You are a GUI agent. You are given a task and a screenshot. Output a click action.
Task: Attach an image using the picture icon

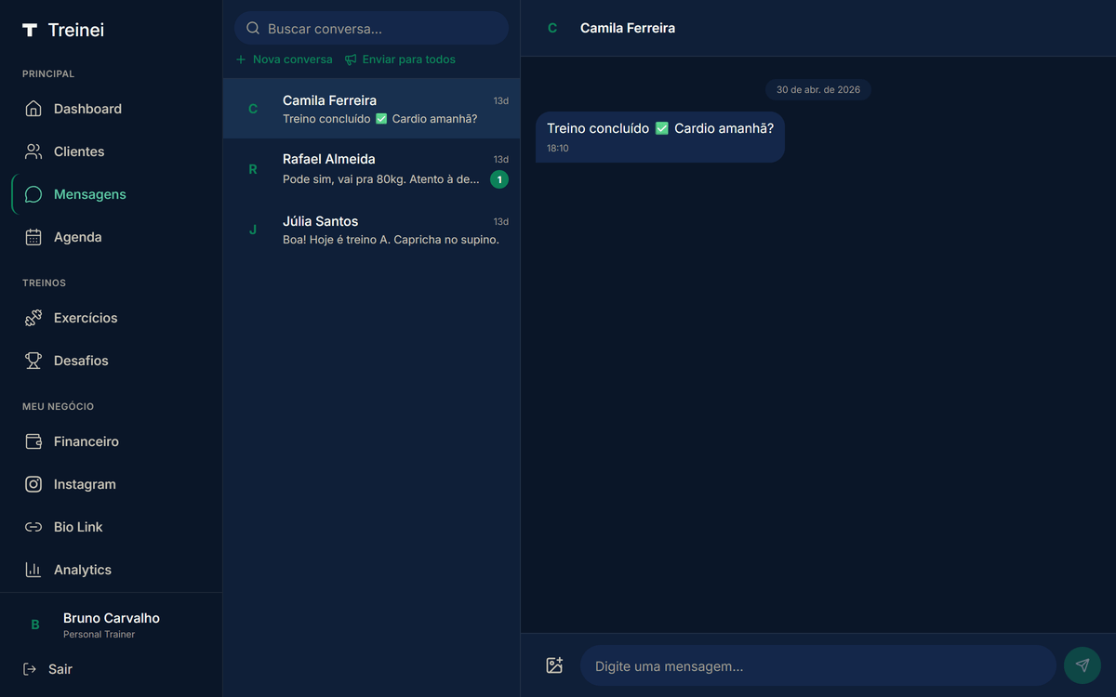point(554,665)
